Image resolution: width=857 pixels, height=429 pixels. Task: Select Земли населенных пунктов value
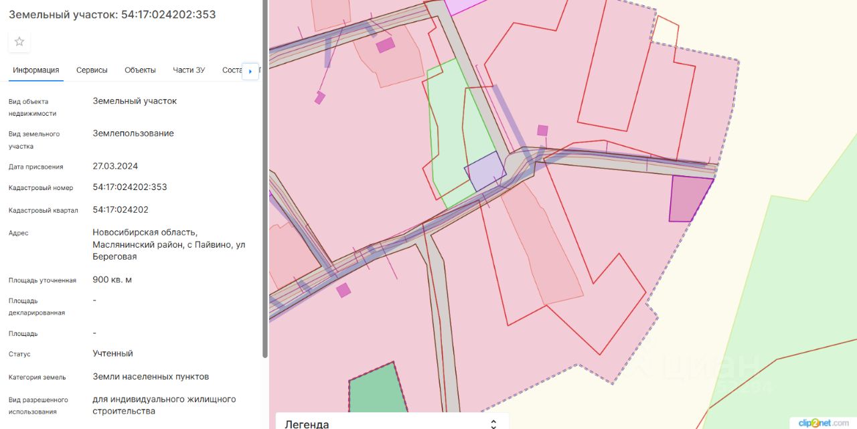coord(151,376)
